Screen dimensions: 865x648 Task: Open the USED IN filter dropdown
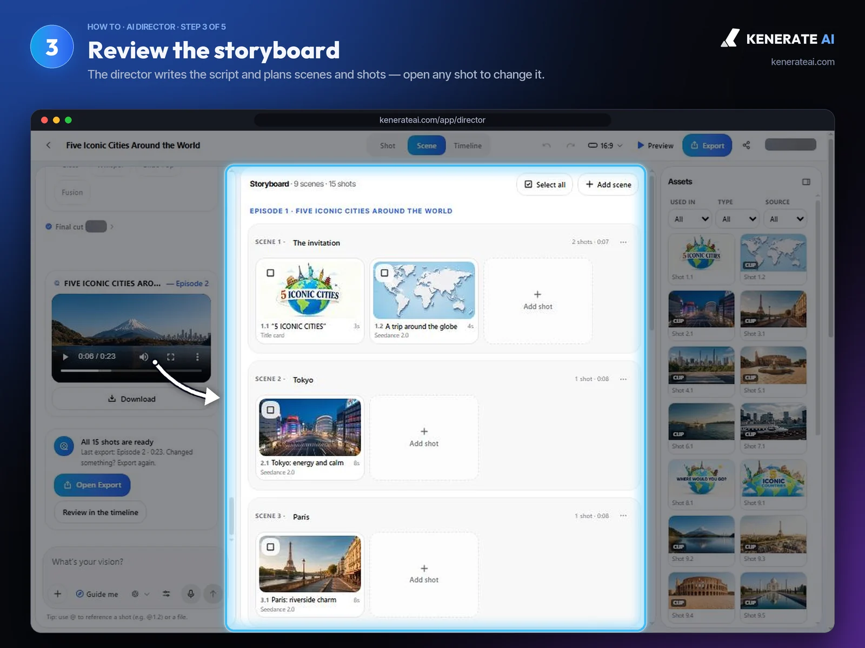(x=690, y=219)
